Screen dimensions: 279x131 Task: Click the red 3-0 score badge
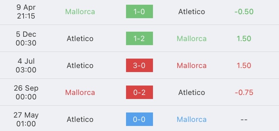coord(139,65)
